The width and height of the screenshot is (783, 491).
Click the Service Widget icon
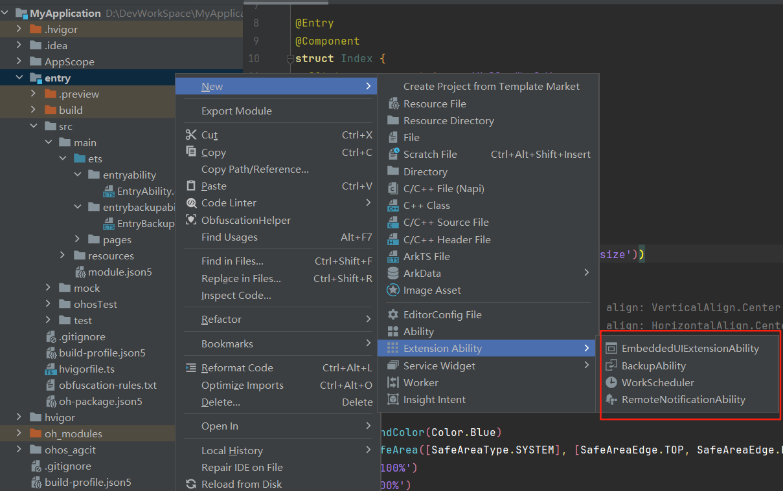tap(392, 366)
